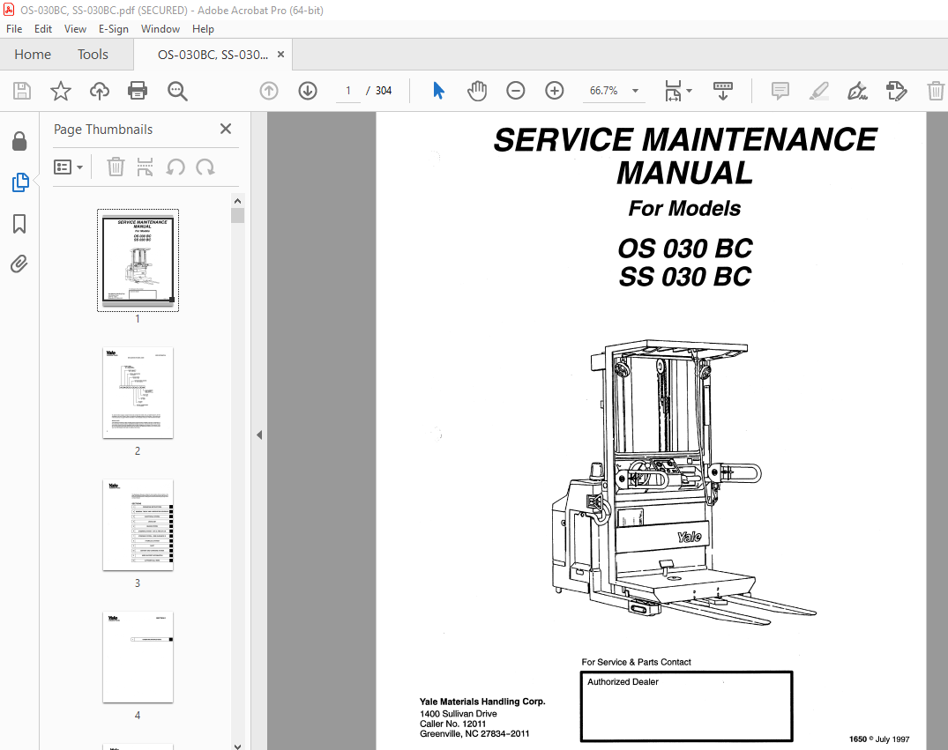Select page 3 thumbnail

tap(138, 525)
